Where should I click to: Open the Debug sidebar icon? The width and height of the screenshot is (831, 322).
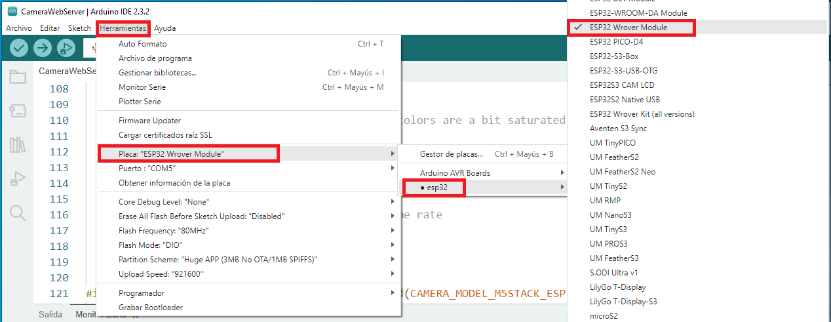pos(18,178)
